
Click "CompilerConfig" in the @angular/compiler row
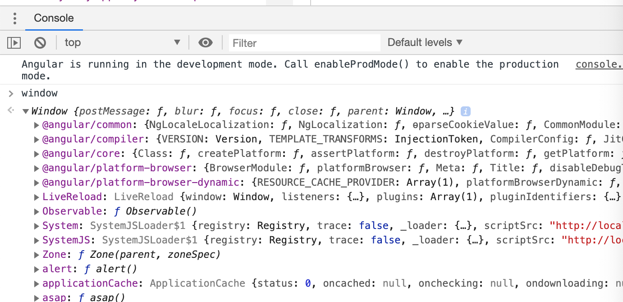point(532,139)
